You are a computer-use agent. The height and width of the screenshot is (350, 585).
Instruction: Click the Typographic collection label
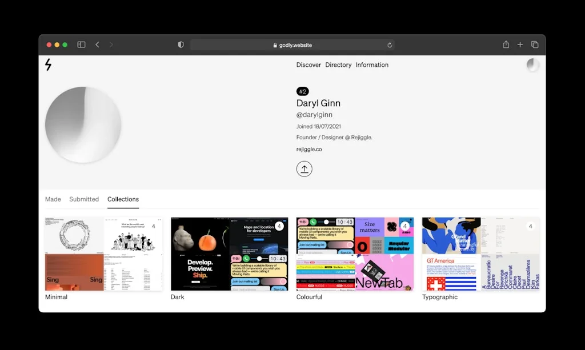point(439,297)
